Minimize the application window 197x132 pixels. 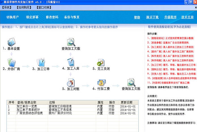click(x=186, y=2)
